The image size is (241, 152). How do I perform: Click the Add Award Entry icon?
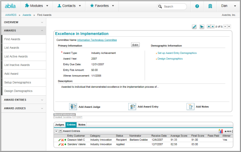click(132, 106)
